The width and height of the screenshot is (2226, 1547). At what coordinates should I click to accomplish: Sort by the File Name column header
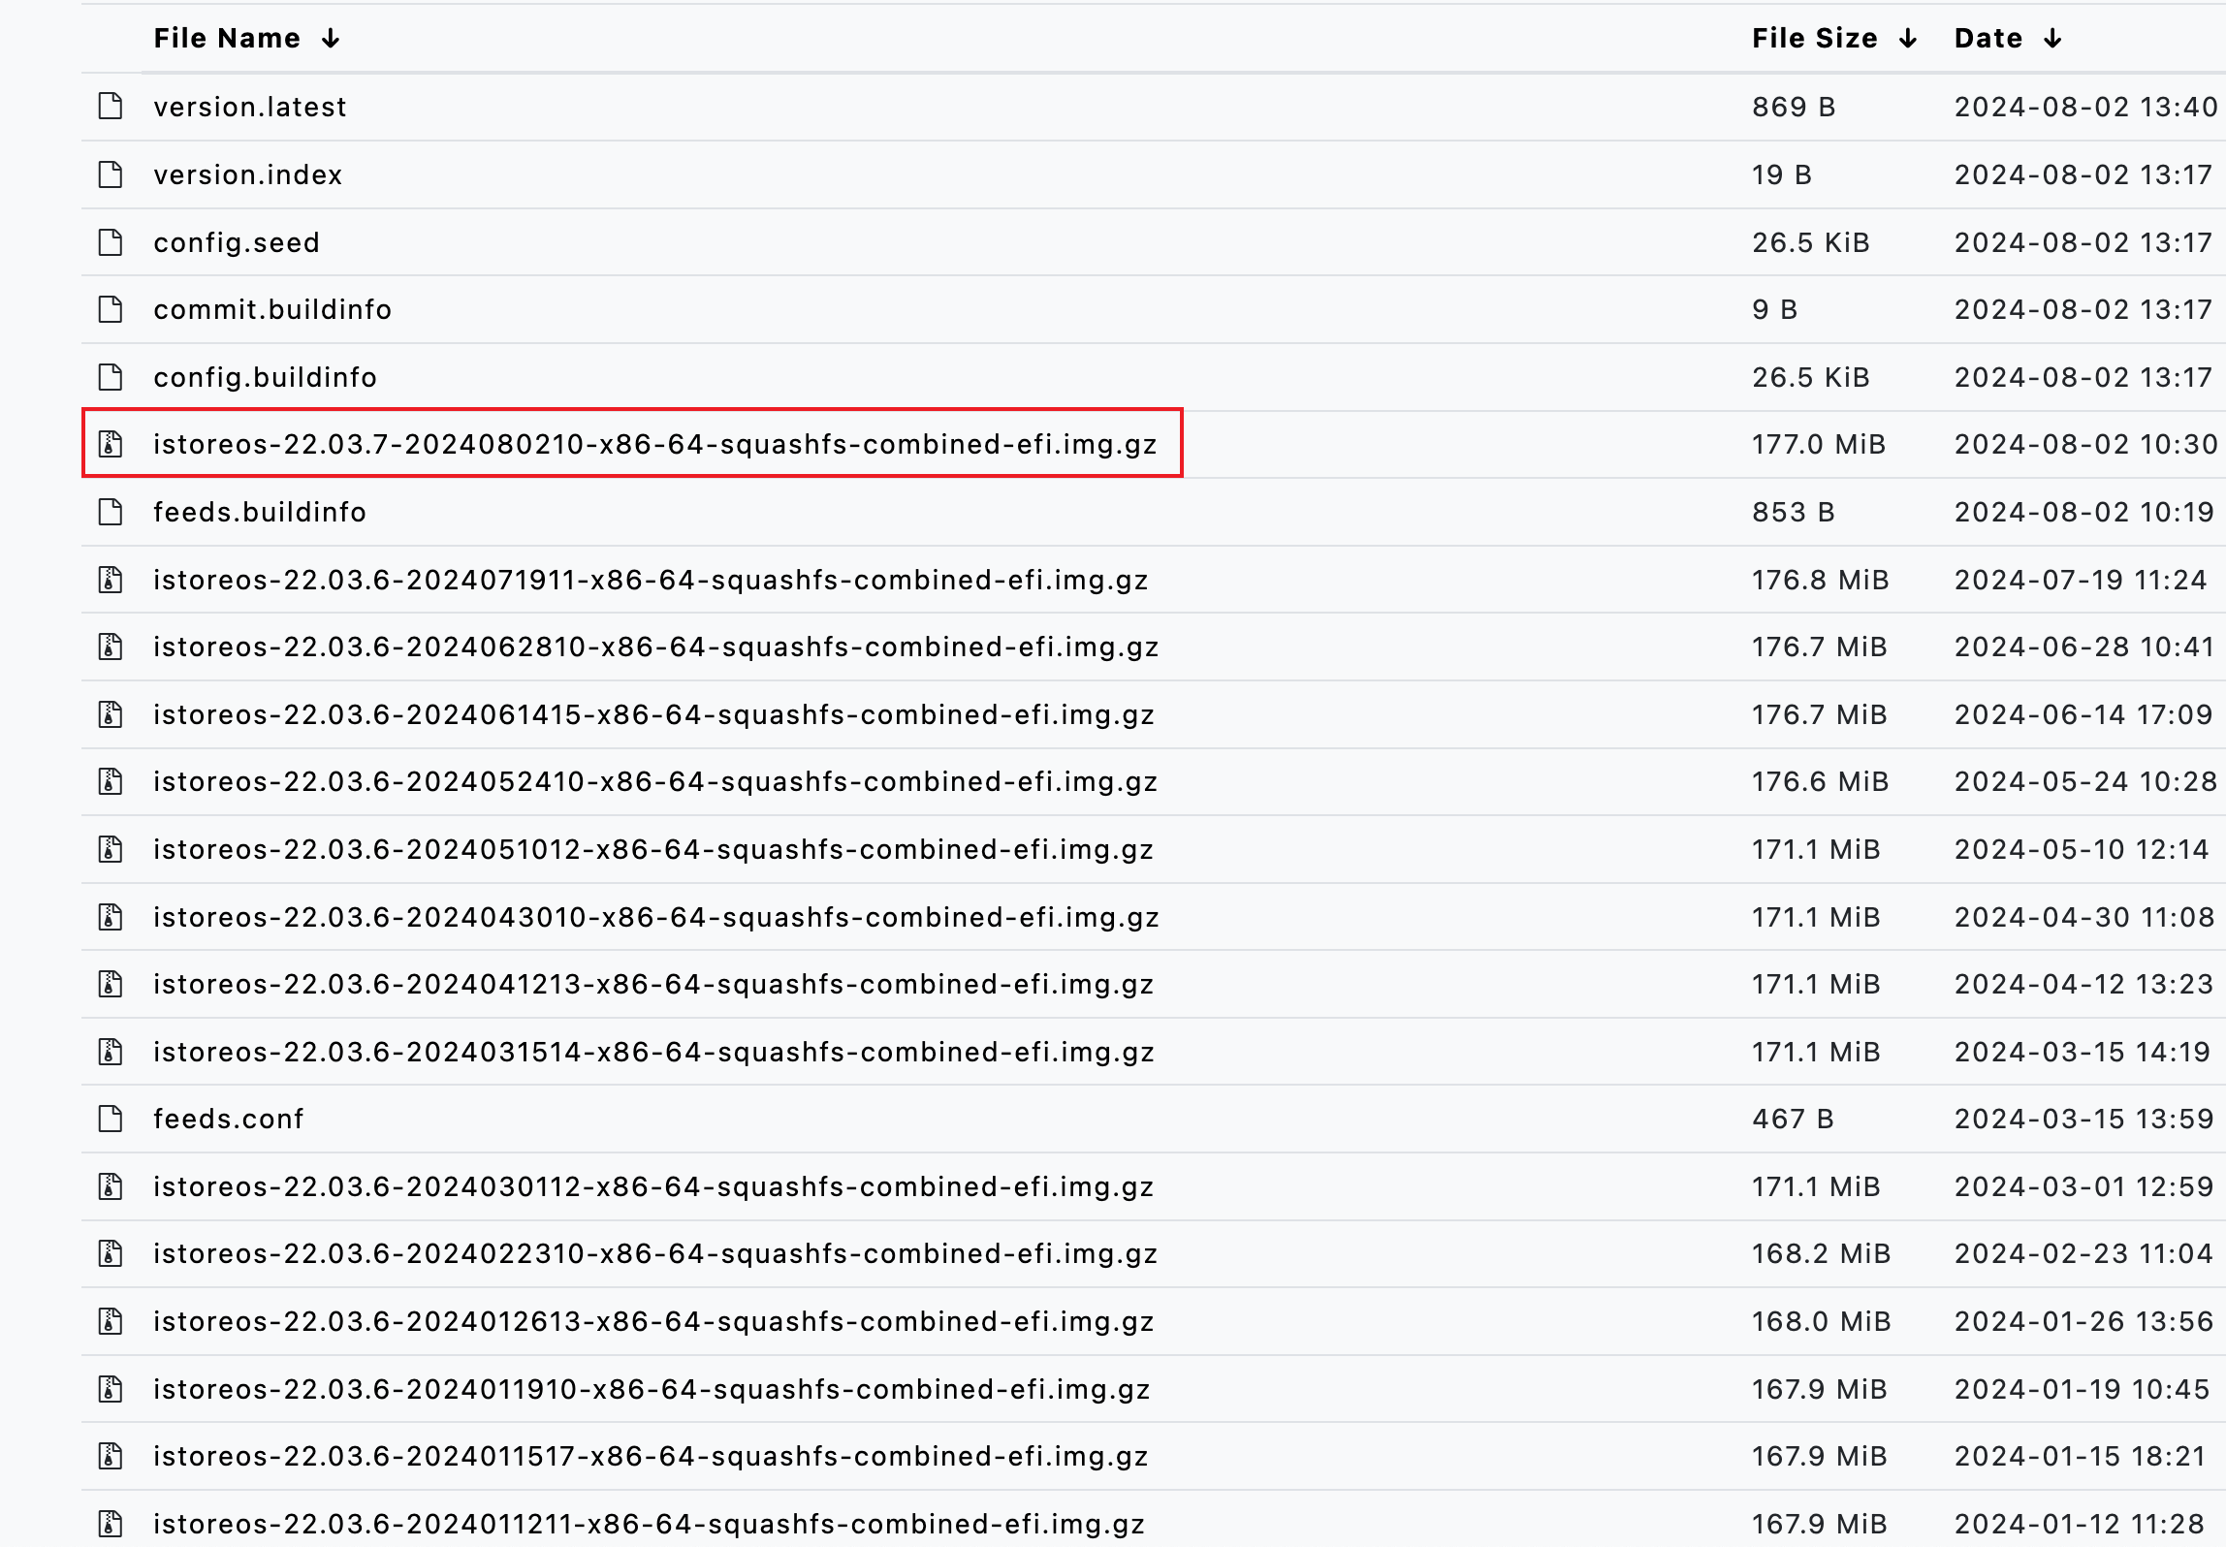coord(227,39)
